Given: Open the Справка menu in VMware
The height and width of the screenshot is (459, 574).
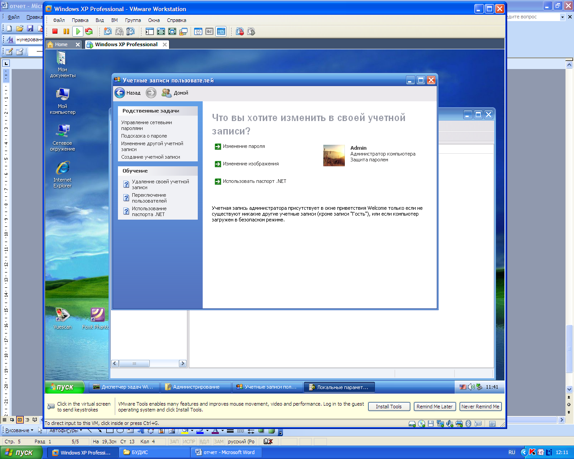Looking at the screenshot, I should point(176,20).
